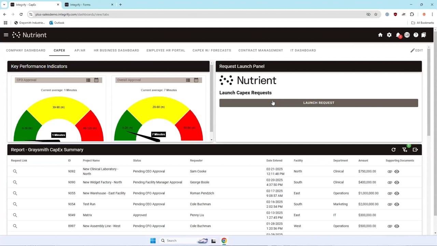Click the Edit dashboard button

pos(417,50)
